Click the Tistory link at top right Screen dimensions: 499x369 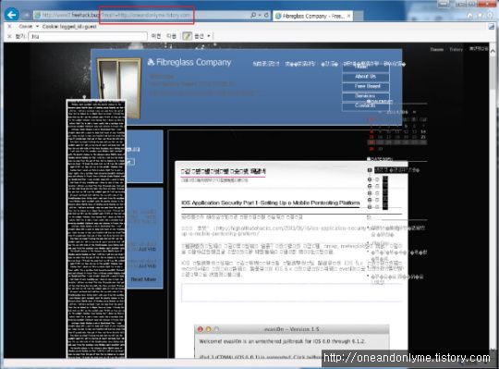pyautogui.click(x=456, y=49)
